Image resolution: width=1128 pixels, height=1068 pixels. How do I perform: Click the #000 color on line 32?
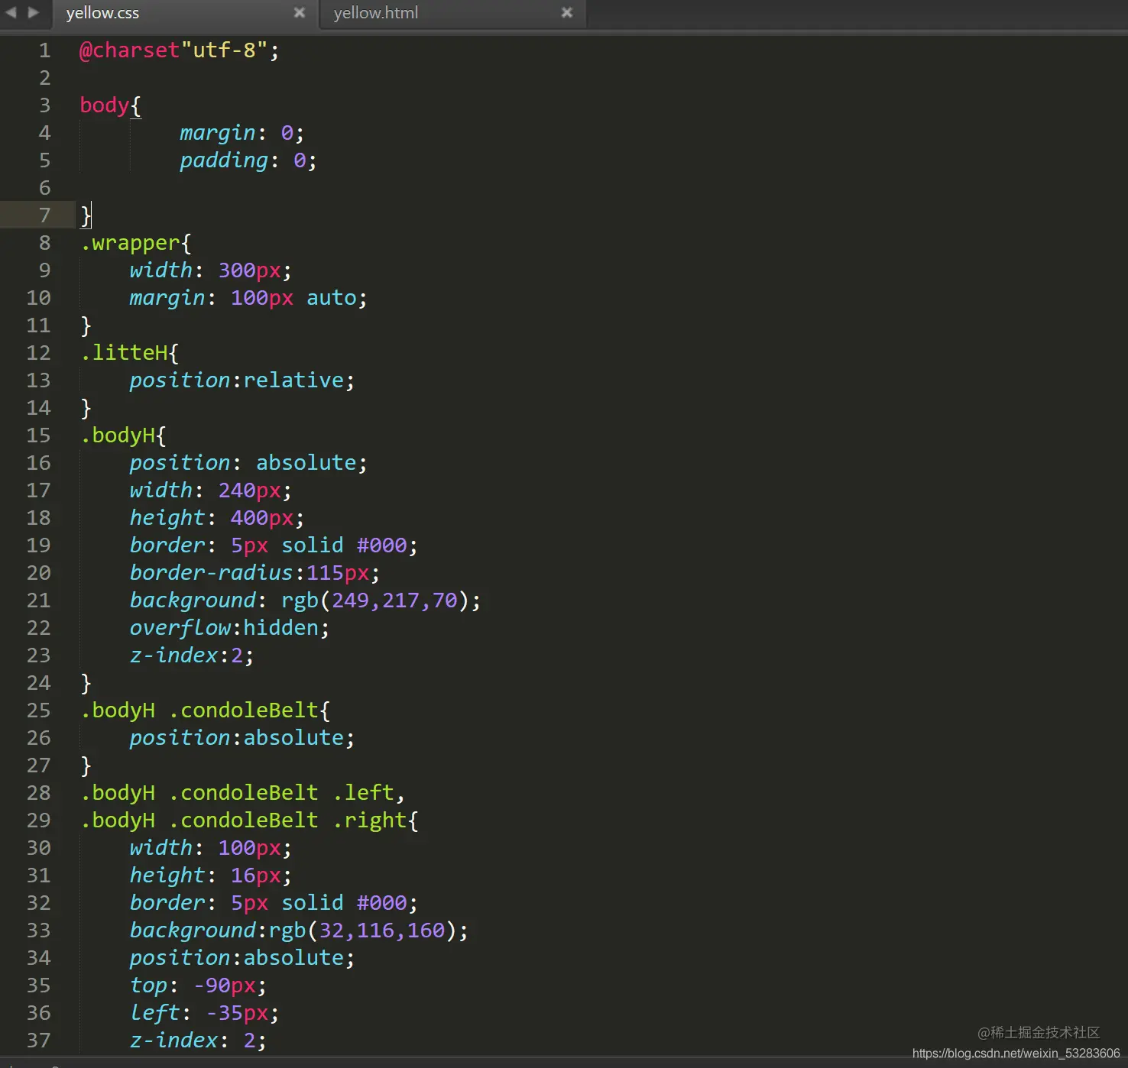[381, 903]
